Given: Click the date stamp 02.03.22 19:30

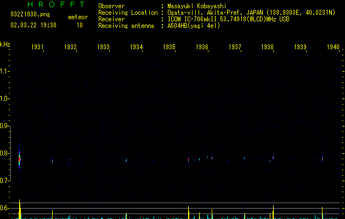Looking at the screenshot, I should coord(33,25).
